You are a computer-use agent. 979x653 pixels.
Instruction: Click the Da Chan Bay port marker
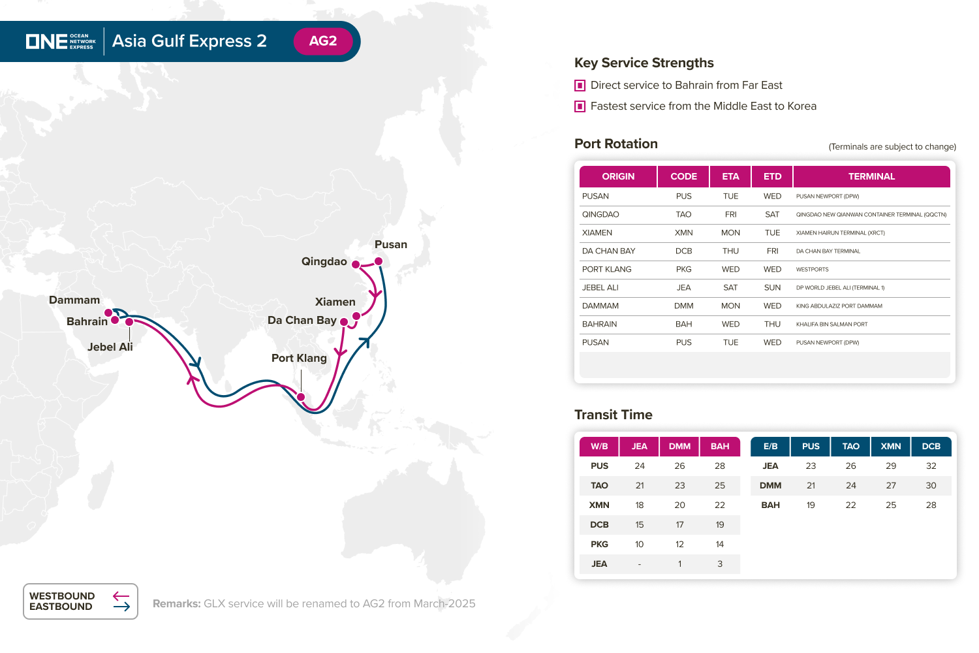pyautogui.click(x=344, y=321)
